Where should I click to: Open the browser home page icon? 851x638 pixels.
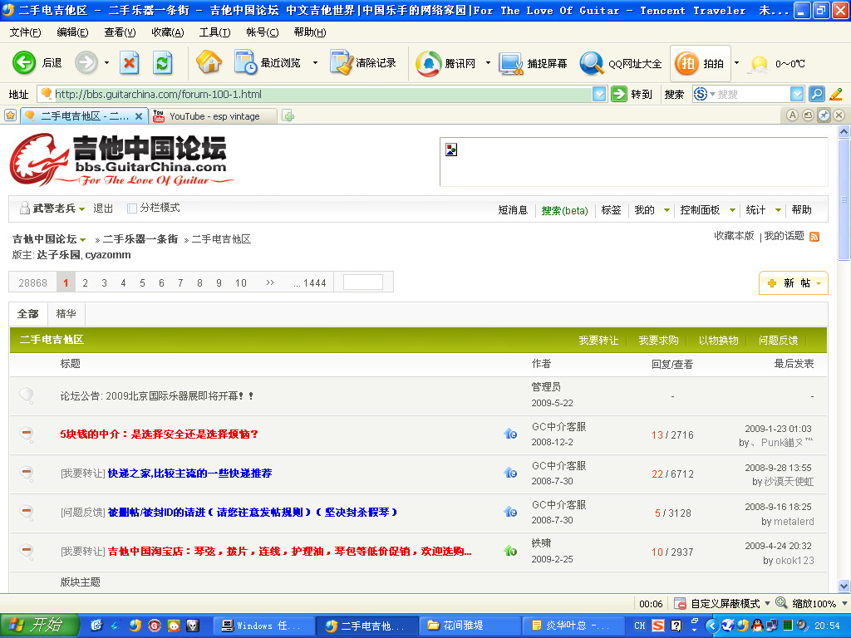pos(209,63)
